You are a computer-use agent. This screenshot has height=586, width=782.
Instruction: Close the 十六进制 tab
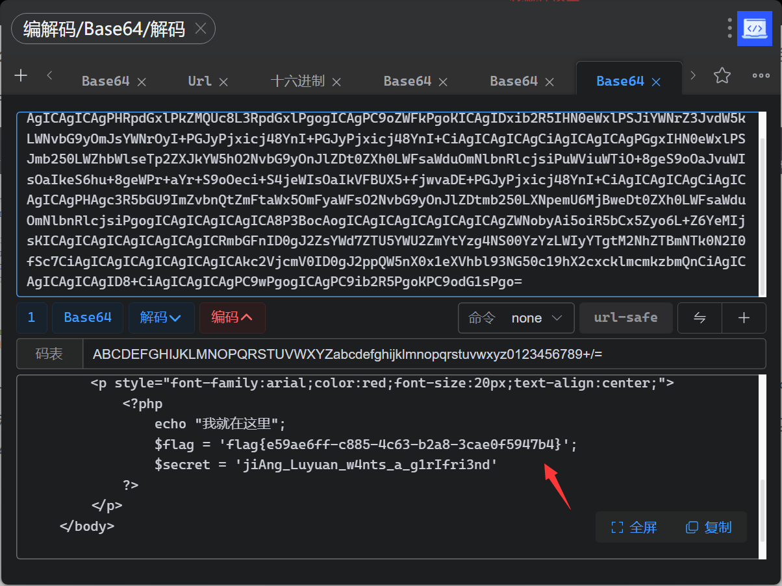click(x=336, y=82)
